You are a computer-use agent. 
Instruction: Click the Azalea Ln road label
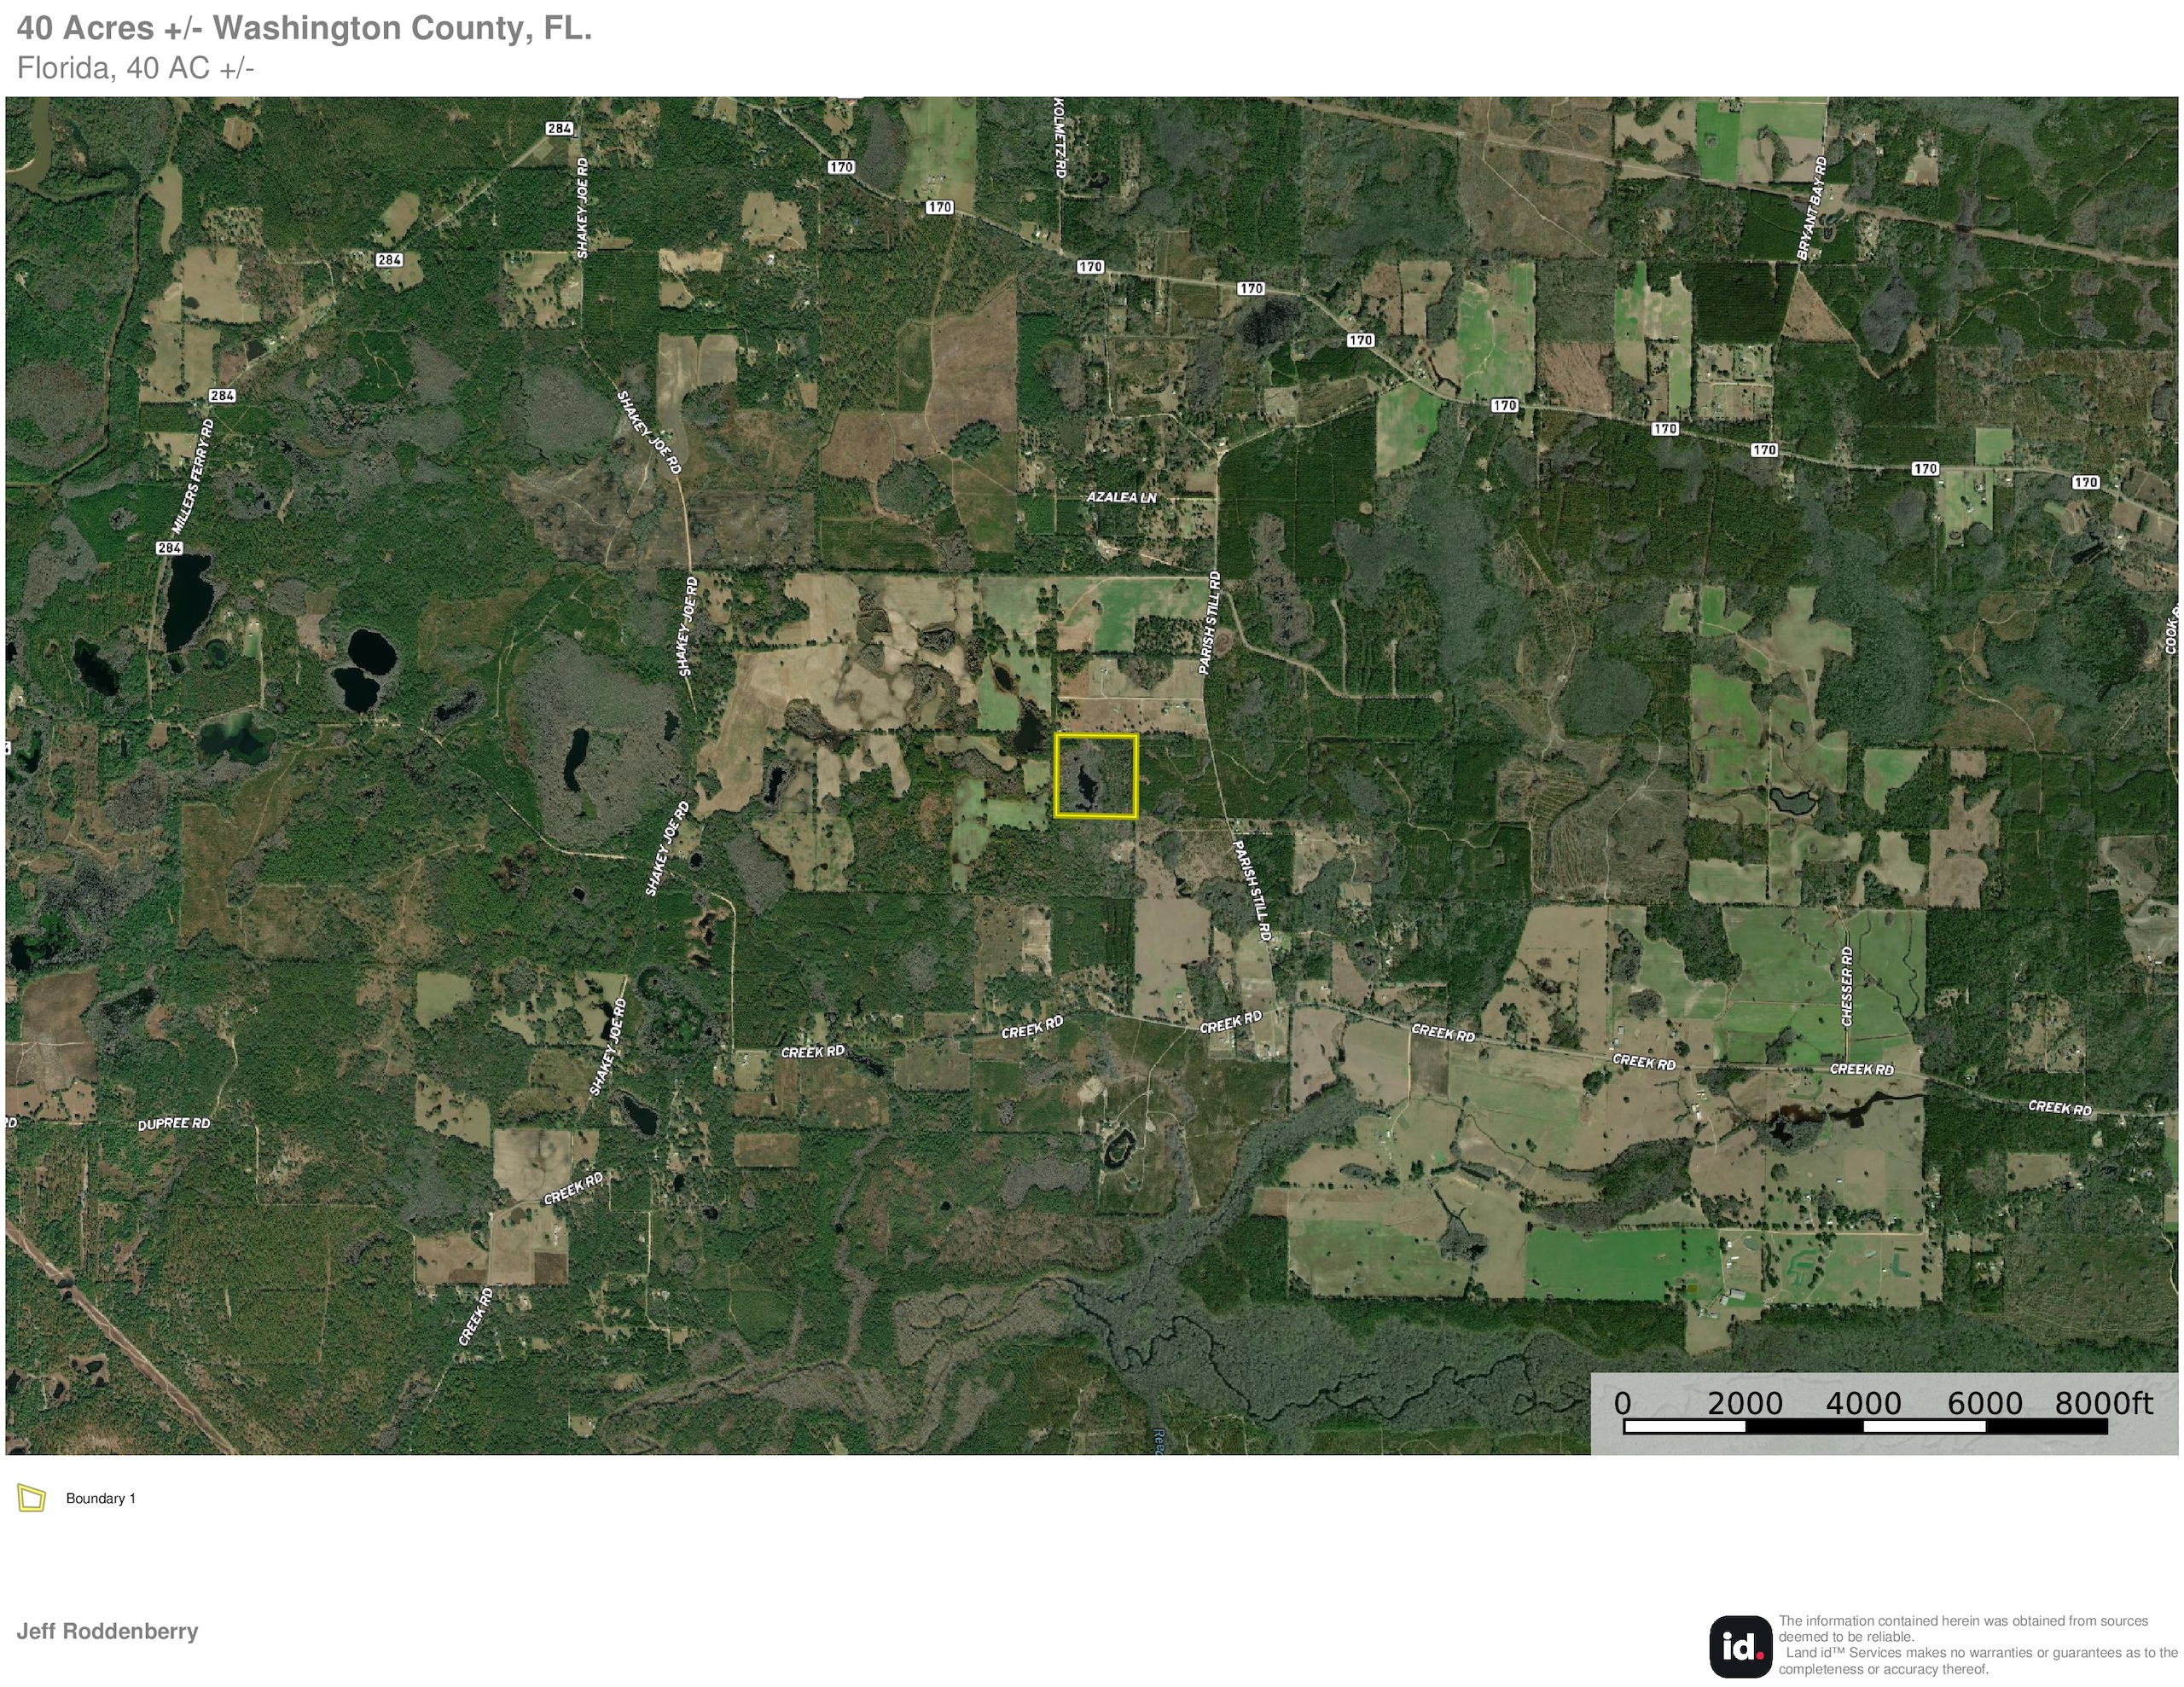pos(1121,497)
